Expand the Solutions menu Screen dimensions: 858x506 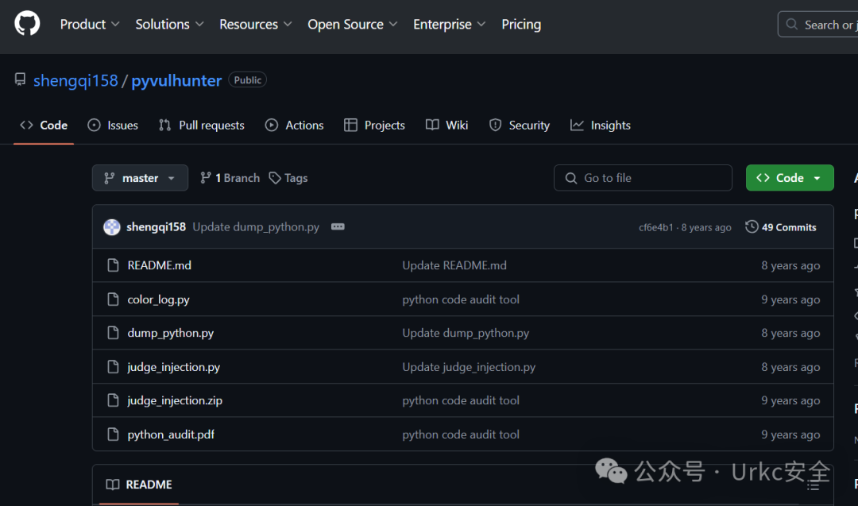coord(170,25)
